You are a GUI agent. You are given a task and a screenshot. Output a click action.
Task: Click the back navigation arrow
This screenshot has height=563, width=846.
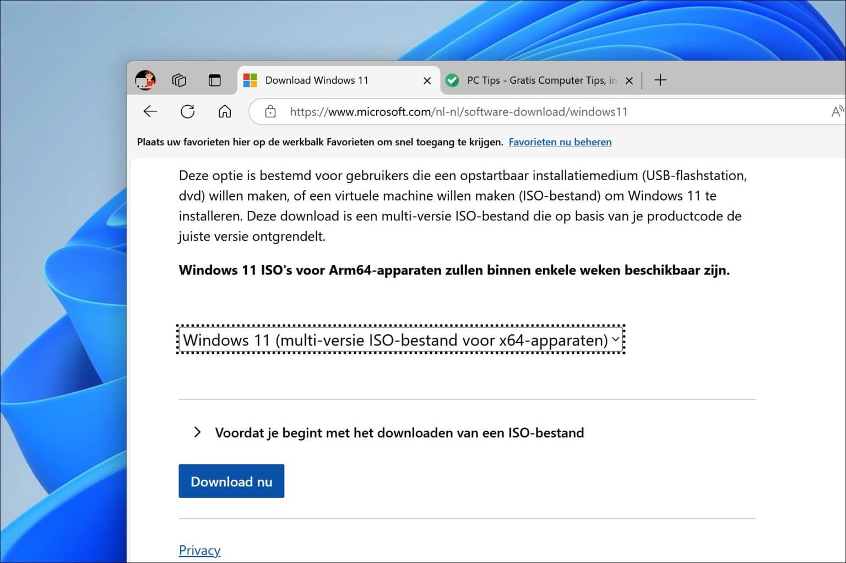click(149, 111)
